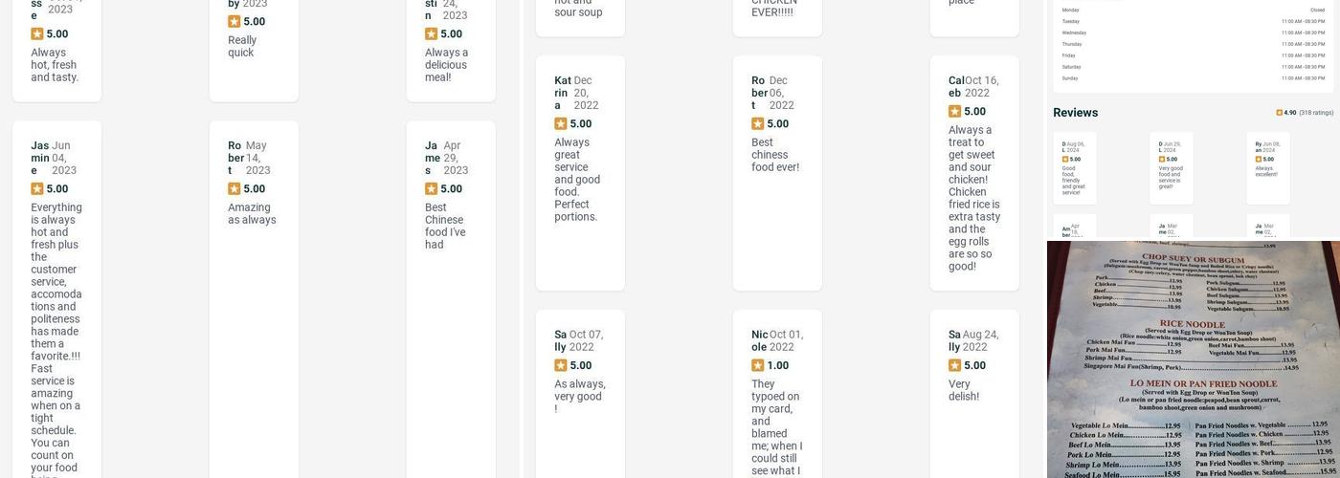Click the star icon on Robert's December 2022 review
Image resolution: width=1340 pixels, height=478 pixels.
[x=758, y=124]
